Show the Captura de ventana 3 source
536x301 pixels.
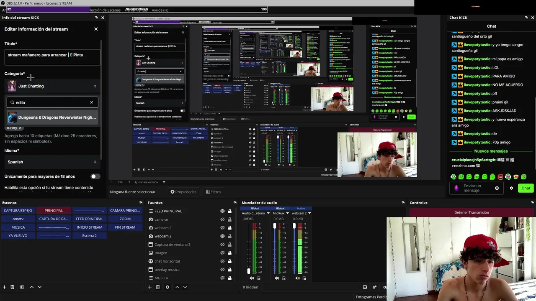222,245
